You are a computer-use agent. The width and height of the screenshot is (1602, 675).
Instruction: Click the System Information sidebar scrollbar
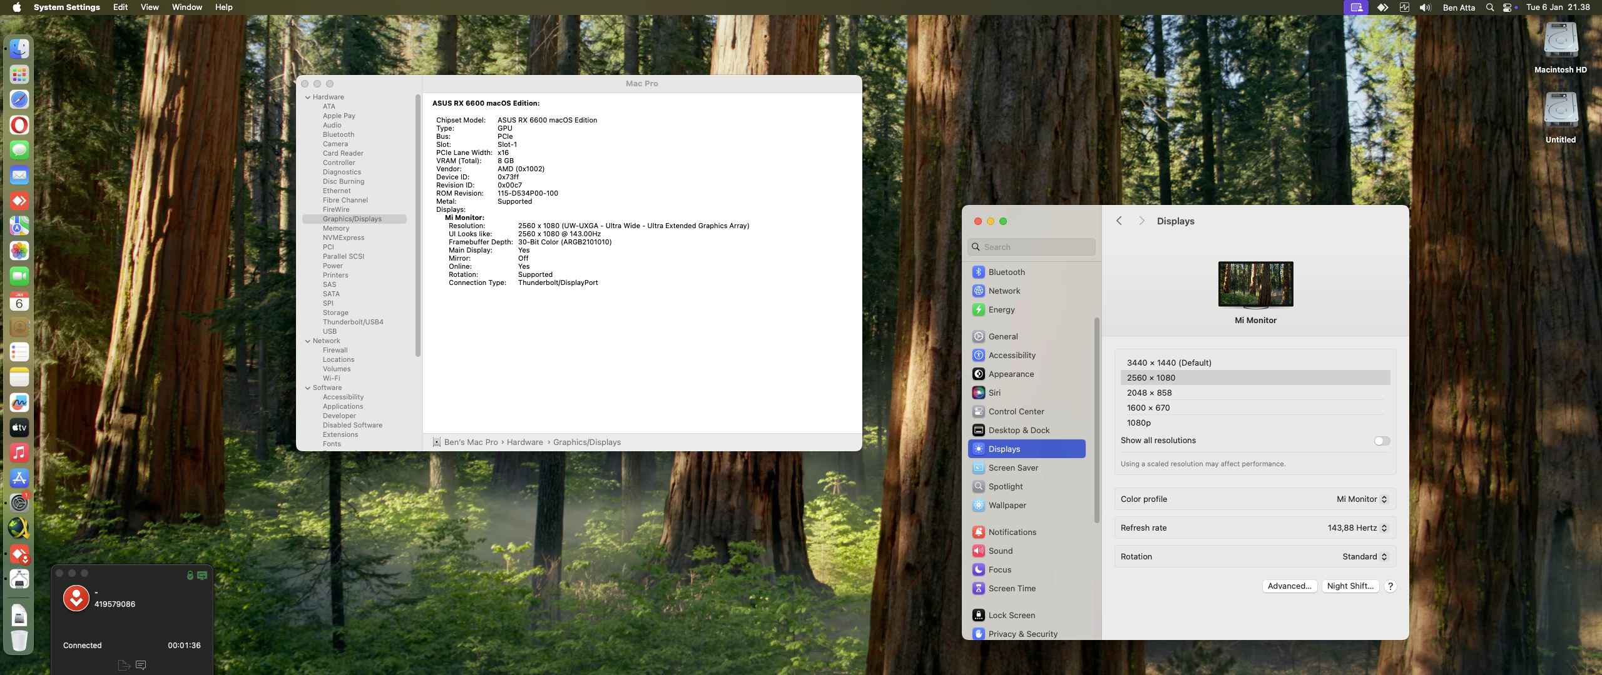(417, 225)
